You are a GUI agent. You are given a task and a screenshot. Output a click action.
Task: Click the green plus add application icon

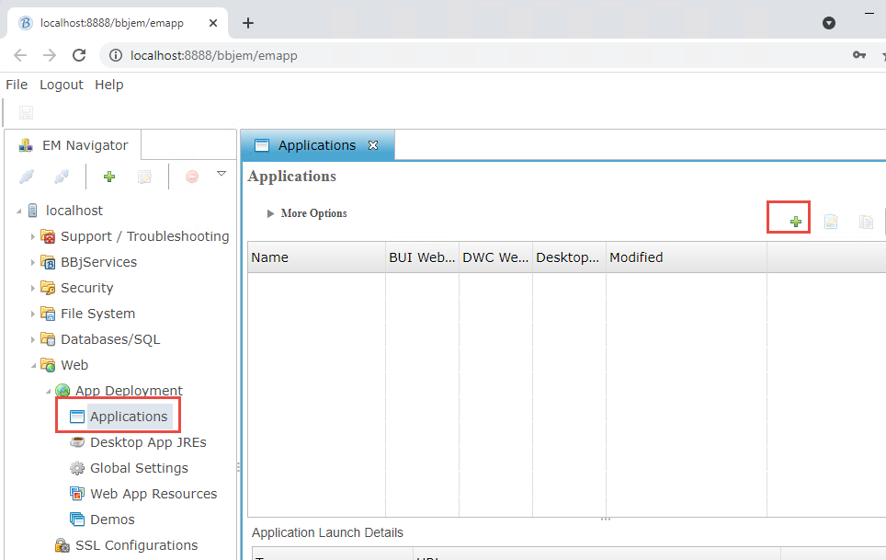pos(796,222)
